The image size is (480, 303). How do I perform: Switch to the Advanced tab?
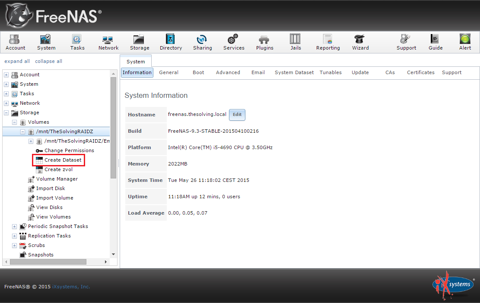pyautogui.click(x=228, y=72)
